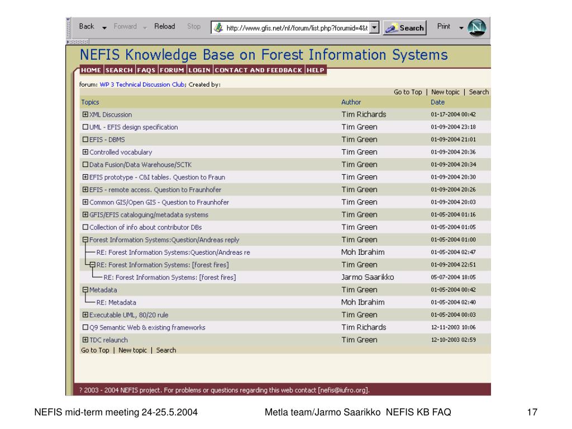Click the toolbar drag handle grip
This screenshot has width=572, height=429.
tap(68, 28)
